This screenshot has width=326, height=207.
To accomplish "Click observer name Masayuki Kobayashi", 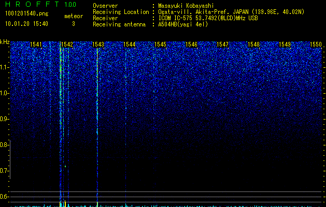I will click(186, 6).
